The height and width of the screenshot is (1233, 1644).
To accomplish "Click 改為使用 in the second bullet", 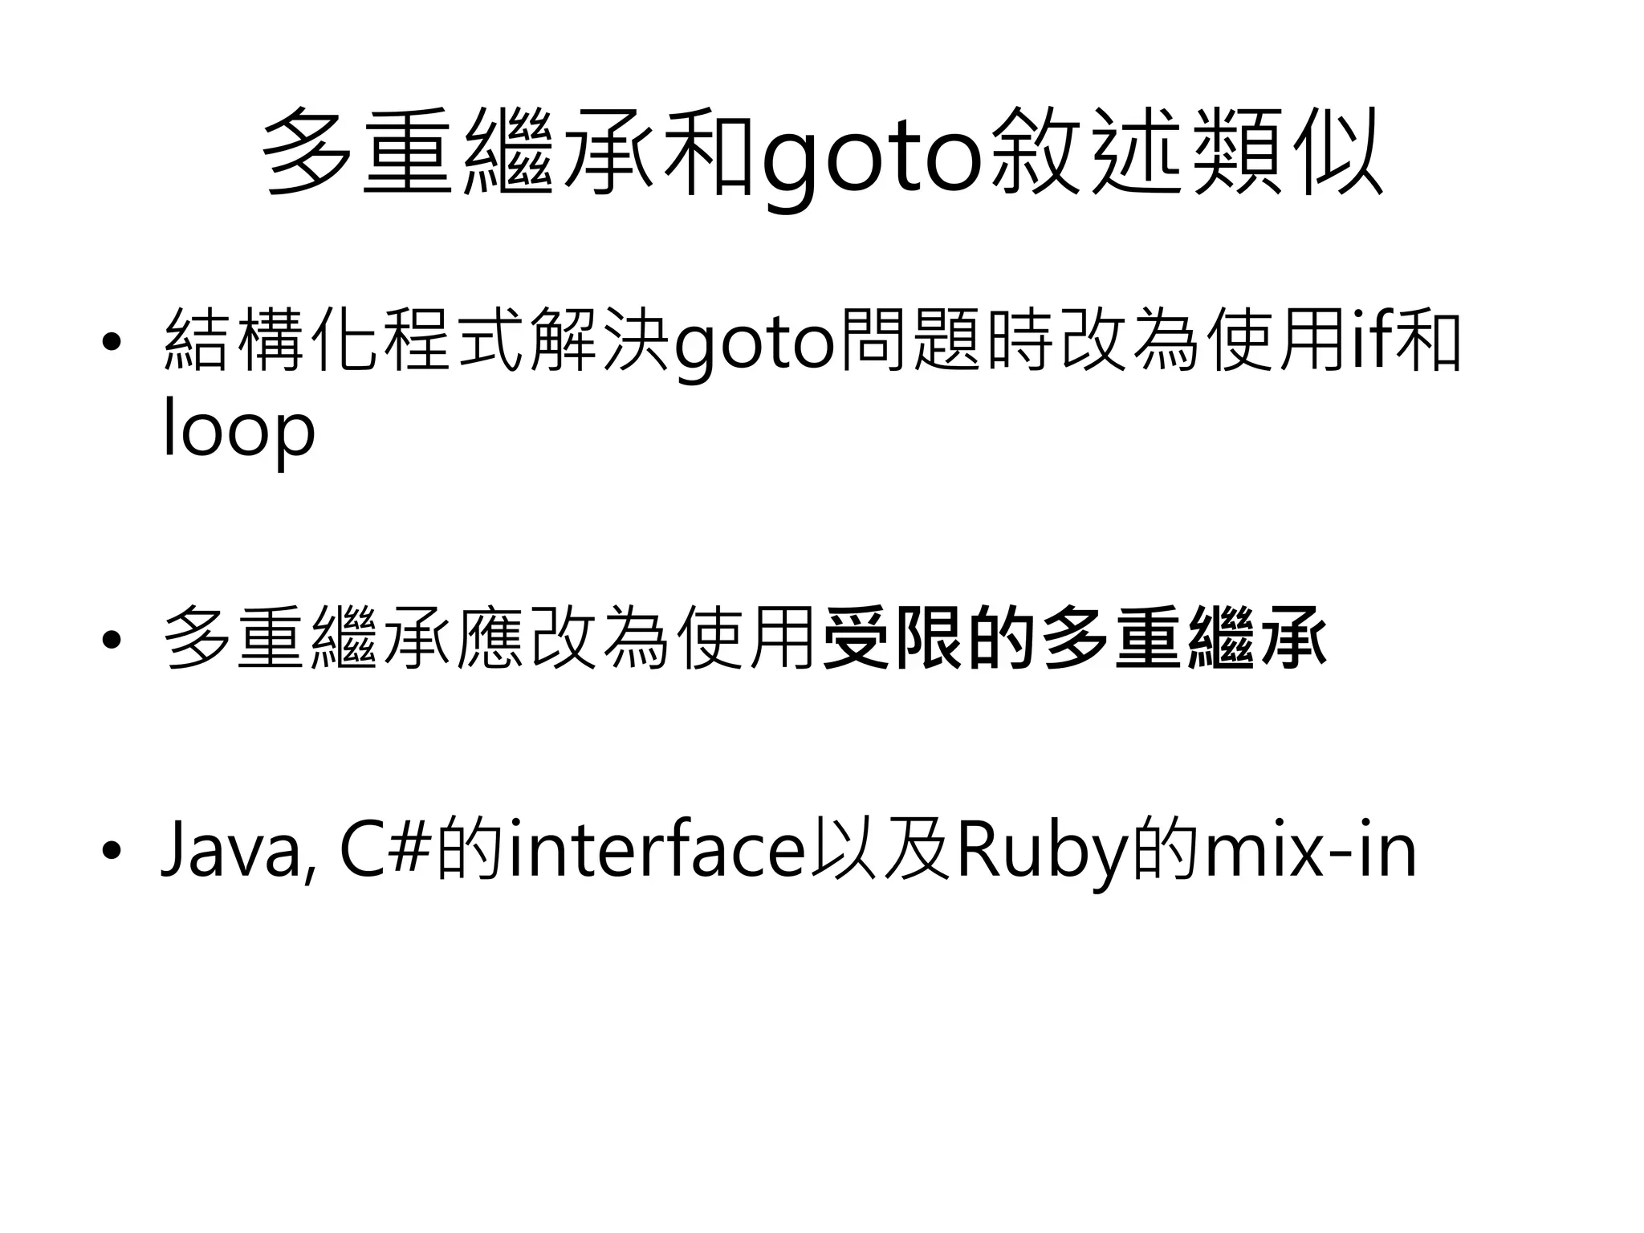I will (674, 639).
